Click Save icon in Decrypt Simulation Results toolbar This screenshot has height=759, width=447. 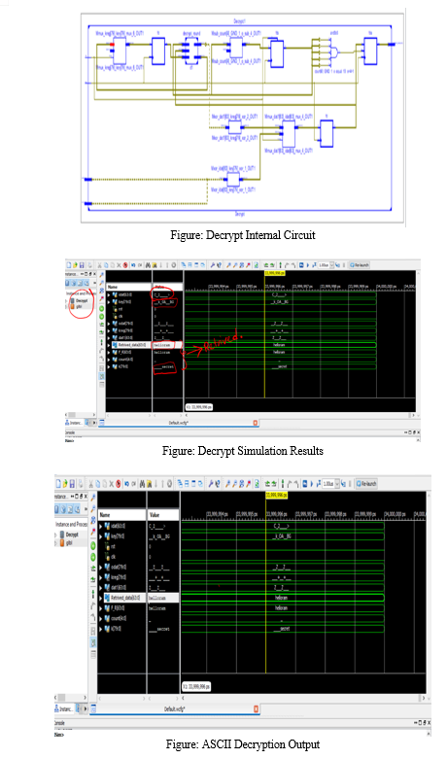tap(82, 264)
